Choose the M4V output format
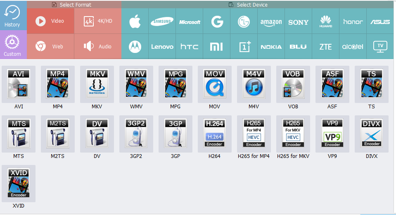The width and height of the screenshot is (396, 215). point(254,84)
